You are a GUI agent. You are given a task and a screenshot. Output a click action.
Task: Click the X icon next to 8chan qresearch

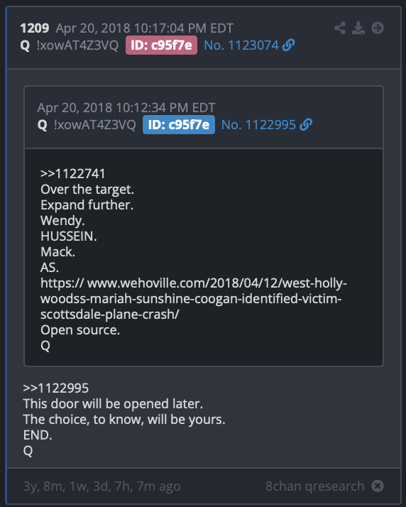point(377,486)
